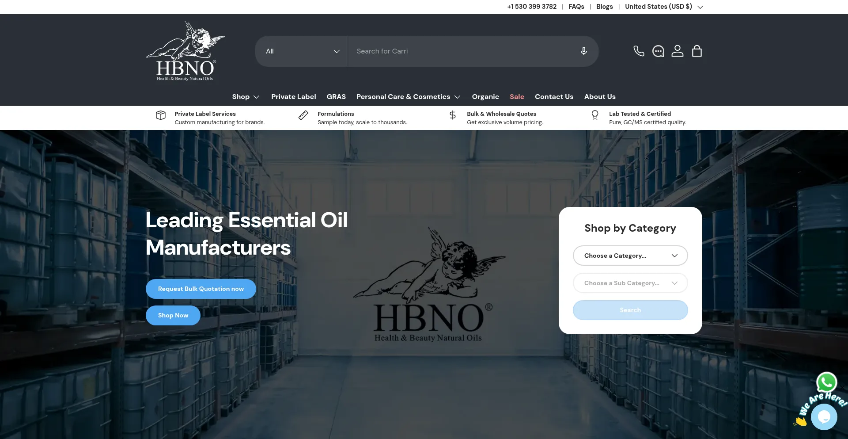Go to About Us page
848x439 pixels.
tap(600, 97)
